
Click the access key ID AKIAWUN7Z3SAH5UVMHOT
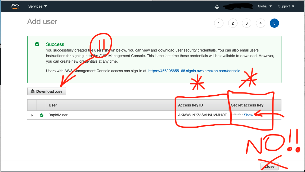(x=202, y=115)
